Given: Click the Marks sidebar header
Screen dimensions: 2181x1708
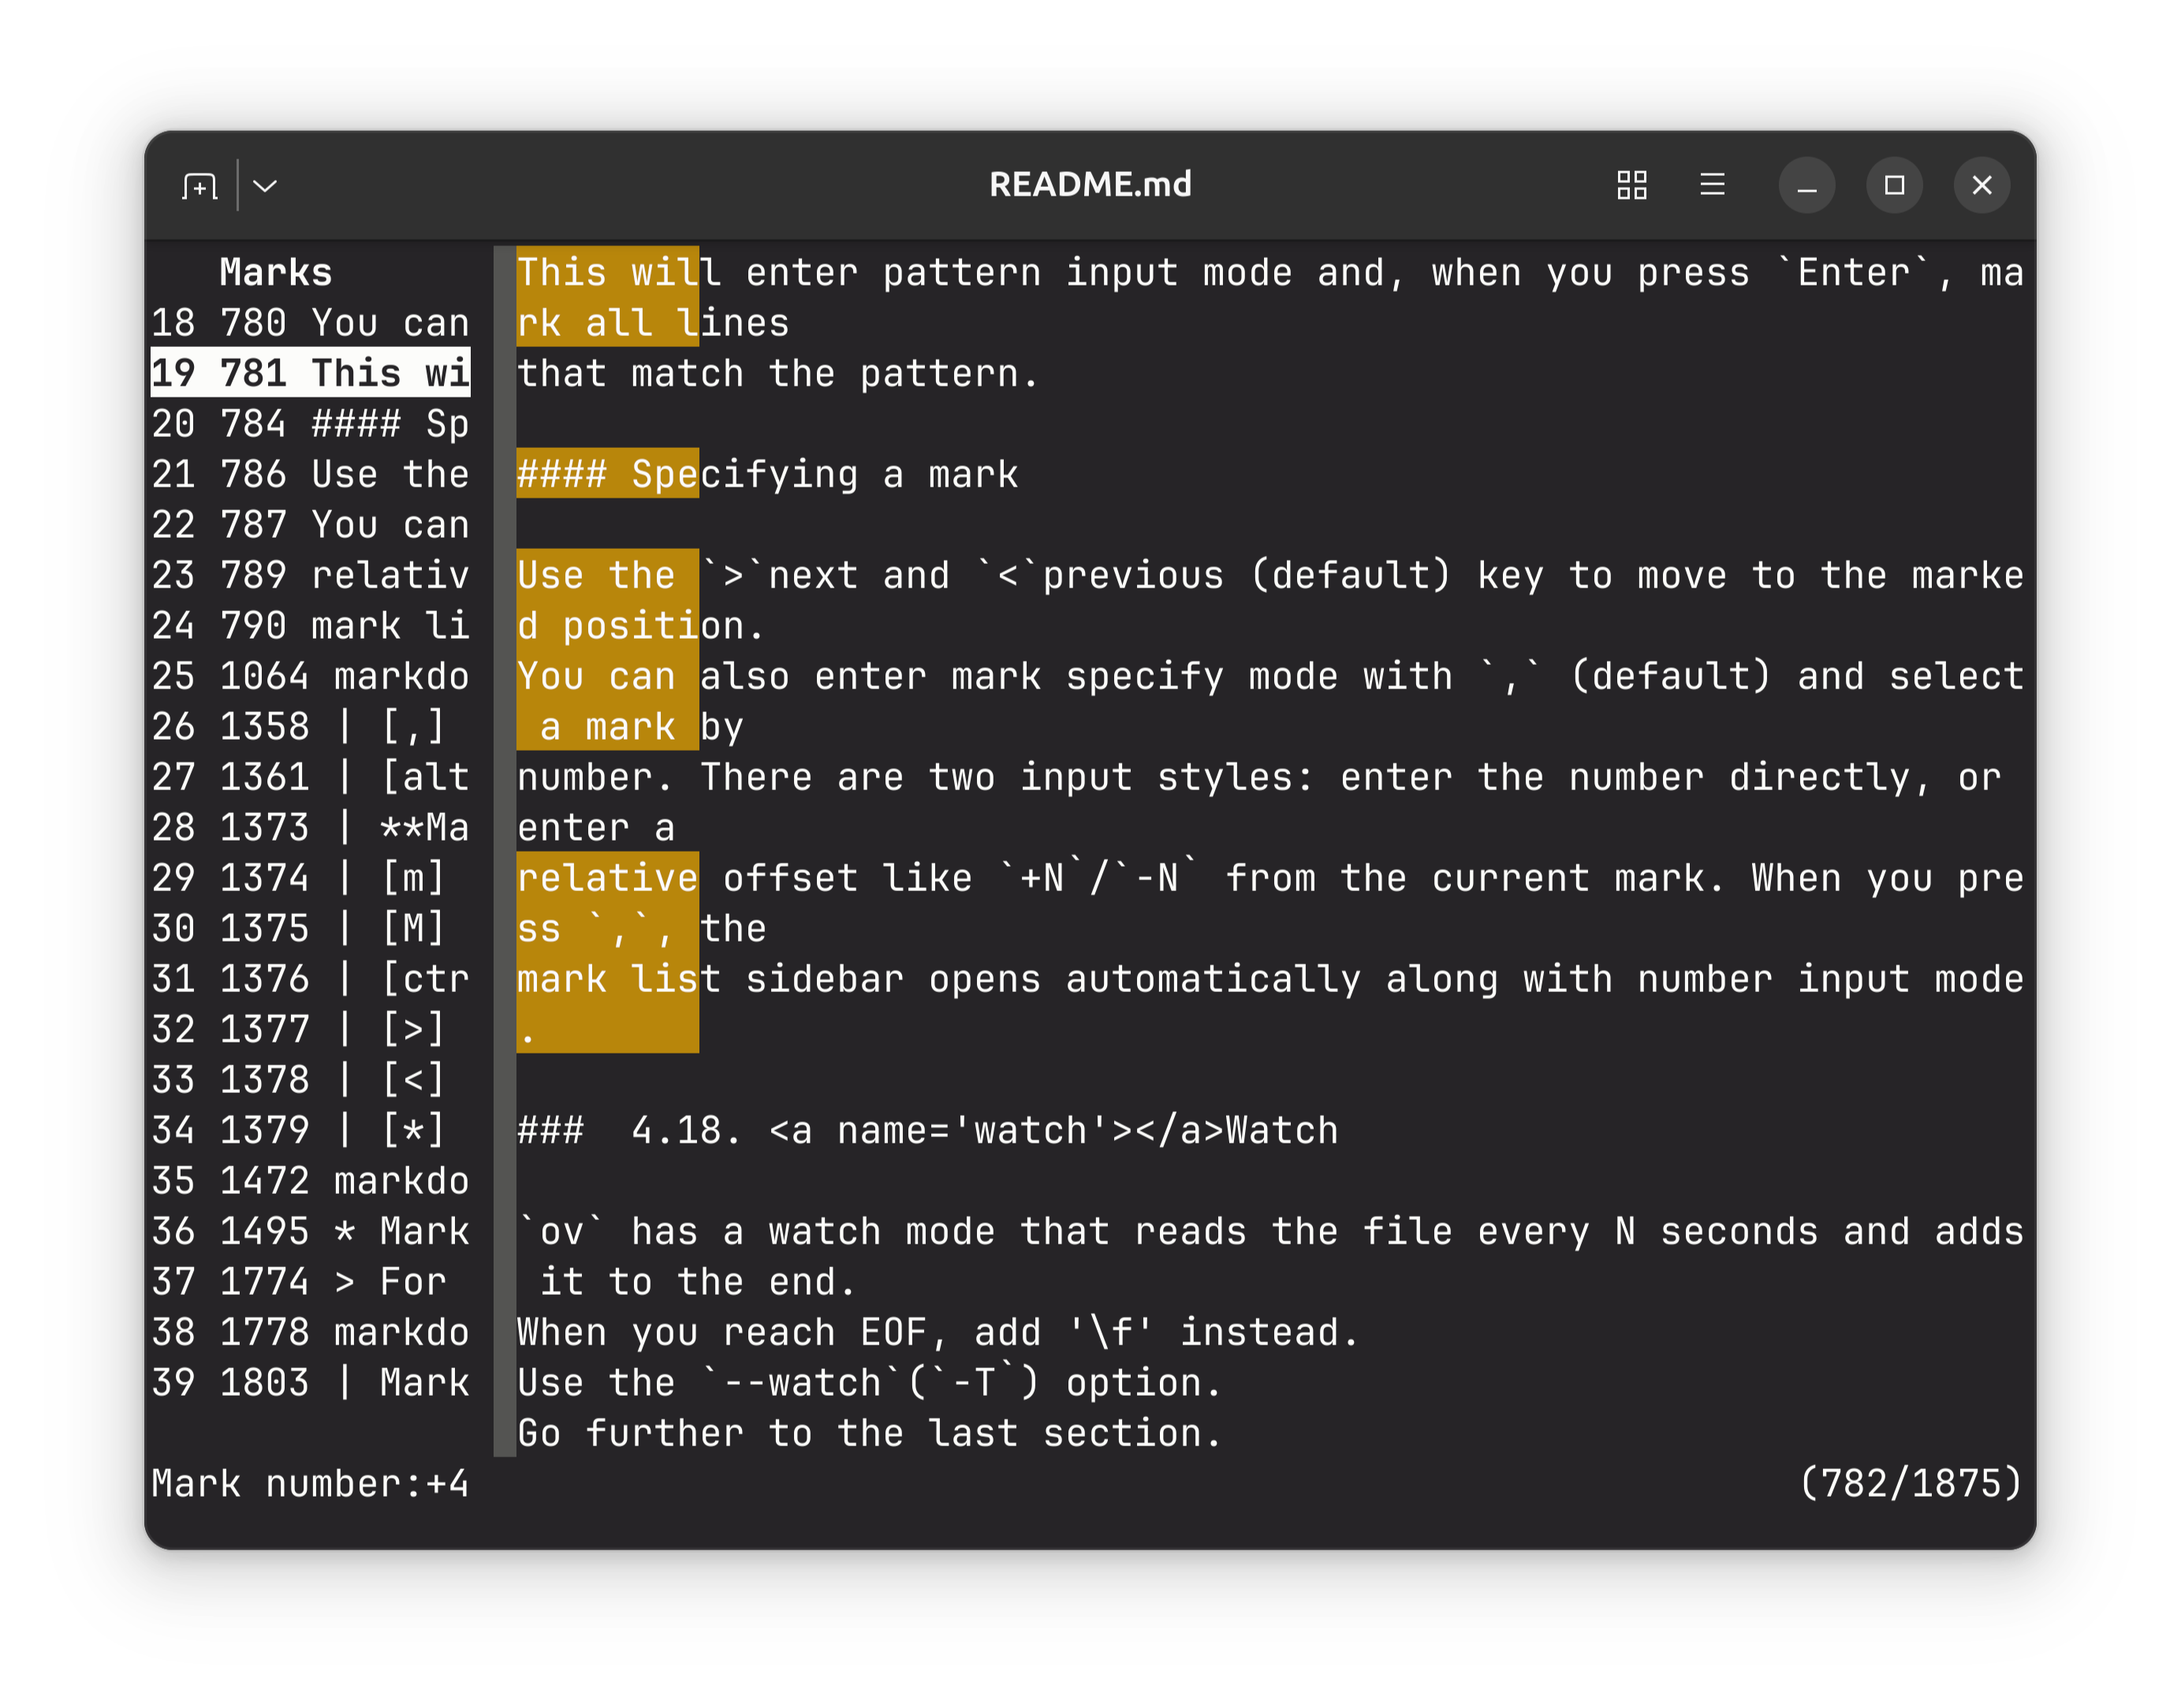Looking at the screenshot, I should [275, 272].
